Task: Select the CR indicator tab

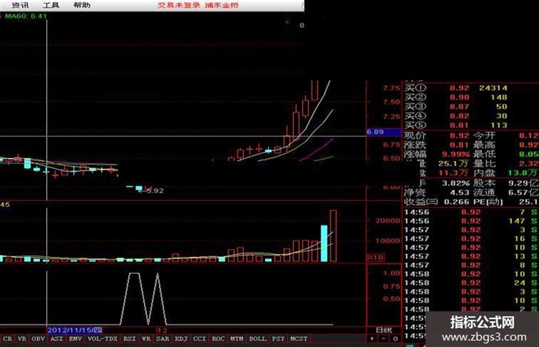Action: pyautogui.click(x=7, y=339)
